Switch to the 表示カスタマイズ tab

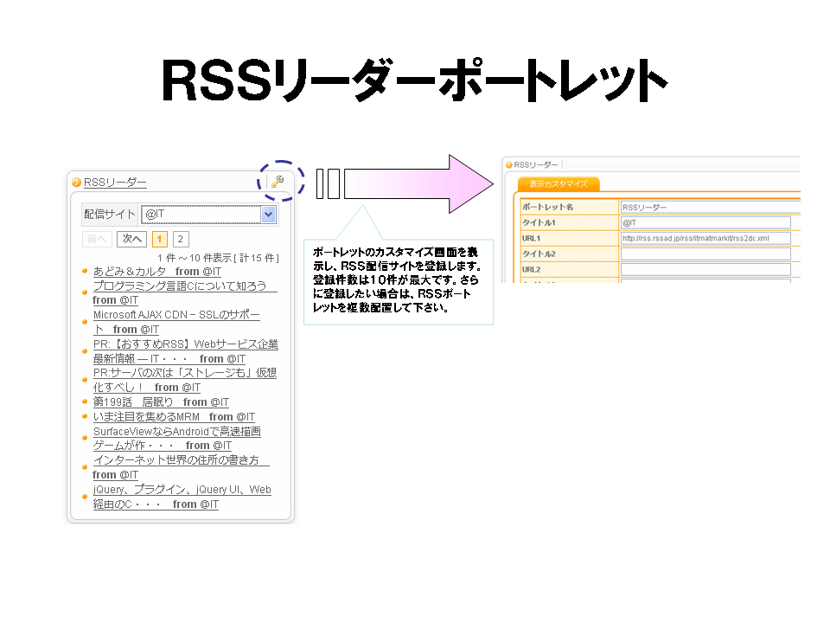coord(558,184)
